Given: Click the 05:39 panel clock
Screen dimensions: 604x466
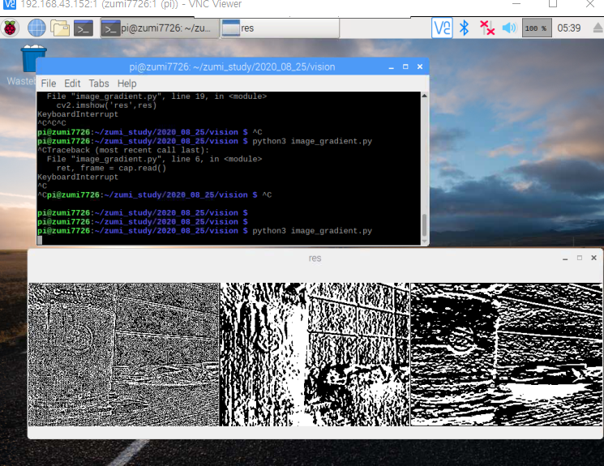Looking at the screenshot, I should pyautogui.click(x=568, y=28).
